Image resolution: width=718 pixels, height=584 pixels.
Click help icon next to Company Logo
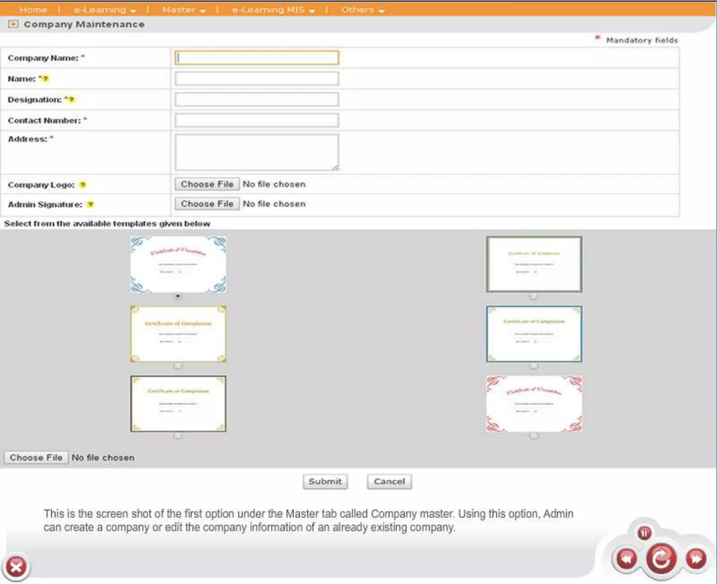coord(83,185)
